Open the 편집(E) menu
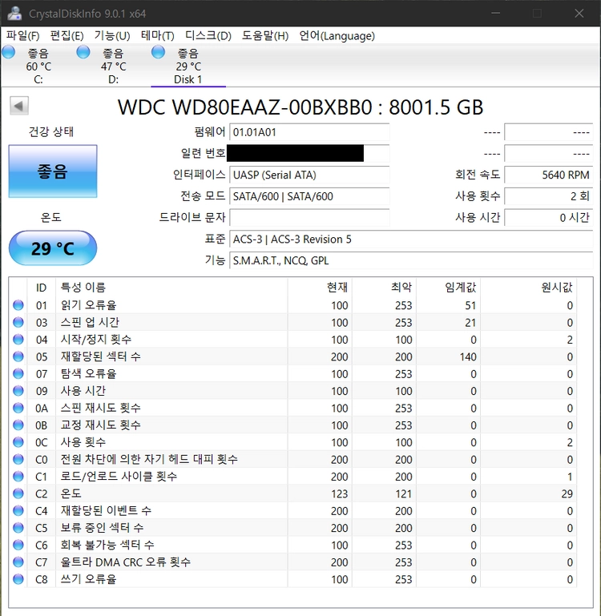Screen dimensions: 601x616 pyautogui.click(x=67, y=36)
